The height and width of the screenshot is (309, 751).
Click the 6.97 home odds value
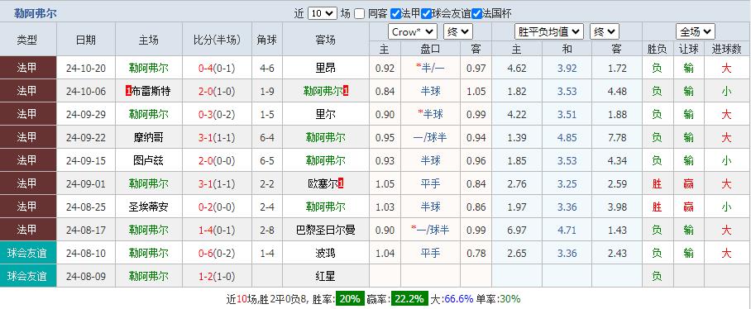click(516, 230)
